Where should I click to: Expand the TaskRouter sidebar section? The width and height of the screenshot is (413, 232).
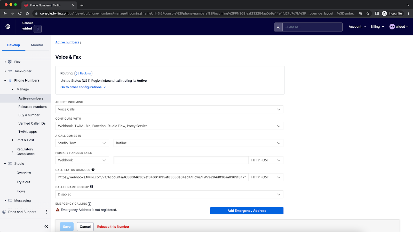point(5,71)
